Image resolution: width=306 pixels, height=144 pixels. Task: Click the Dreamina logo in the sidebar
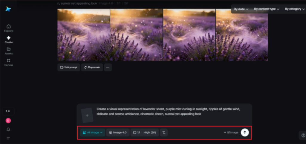tap(8, 9)
